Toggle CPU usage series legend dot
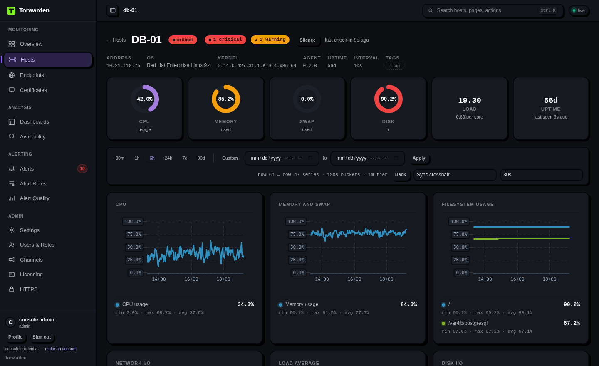 point(117,305)
